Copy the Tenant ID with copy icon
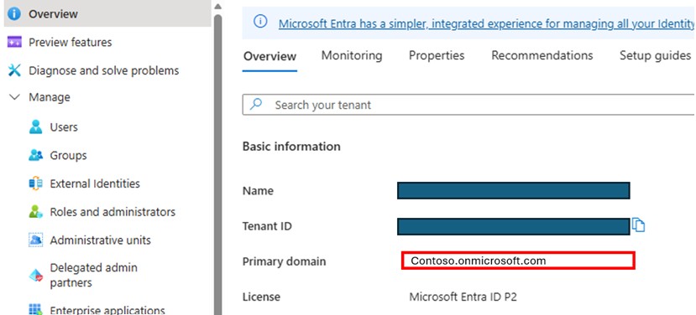This screenshot has height=315, width=696. (x=638, y=225)
